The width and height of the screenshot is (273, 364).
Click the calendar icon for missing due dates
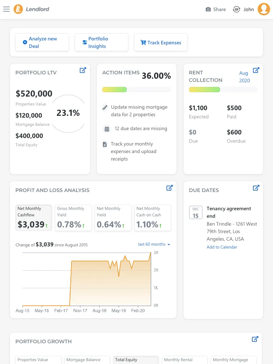click(107, 129)
